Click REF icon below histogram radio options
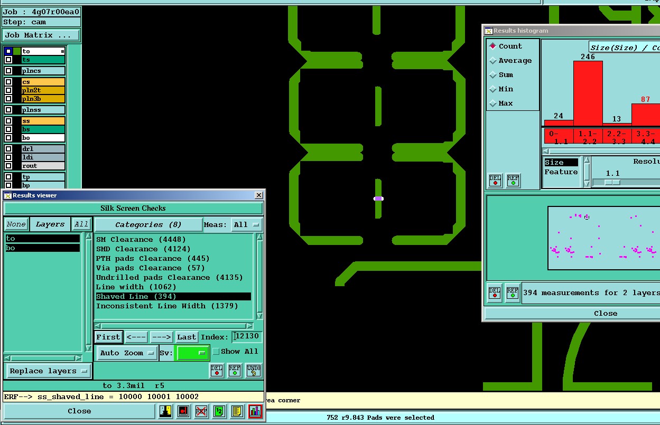 (x=513, y=181)
